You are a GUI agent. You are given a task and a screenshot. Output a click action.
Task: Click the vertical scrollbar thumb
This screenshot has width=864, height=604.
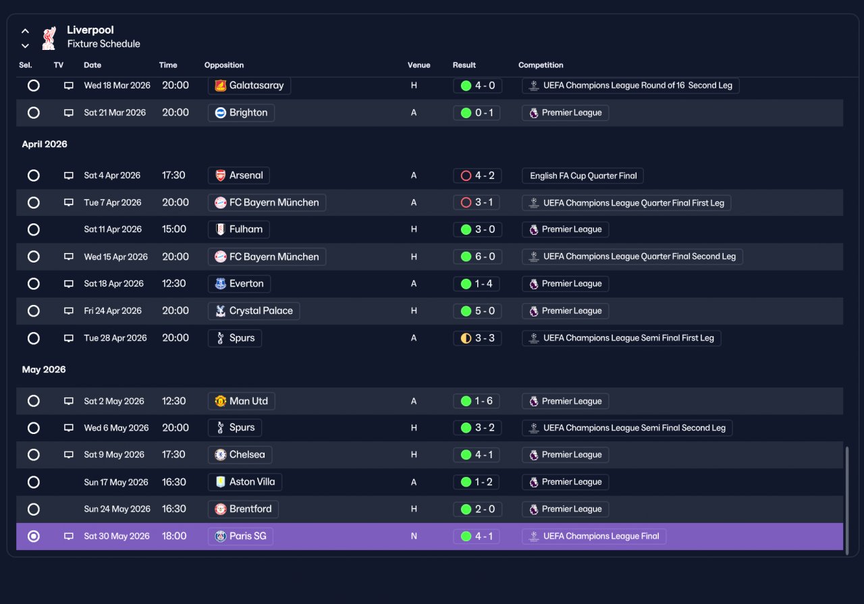tap(846, 500)
